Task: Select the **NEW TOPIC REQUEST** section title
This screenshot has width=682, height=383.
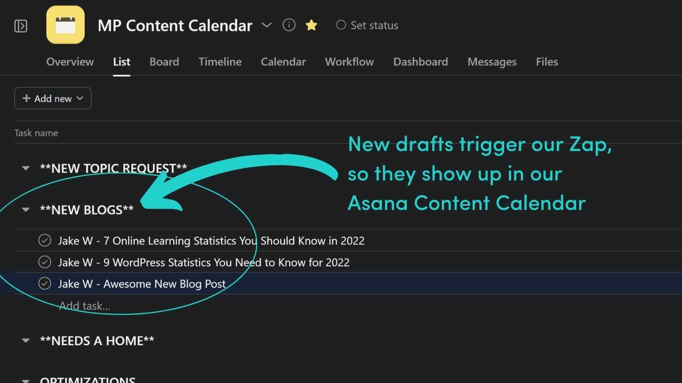Action: coord(113,168)
